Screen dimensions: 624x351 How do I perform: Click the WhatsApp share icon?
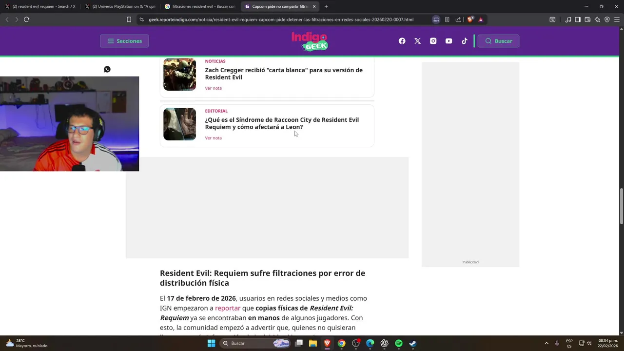coord(107,69)
